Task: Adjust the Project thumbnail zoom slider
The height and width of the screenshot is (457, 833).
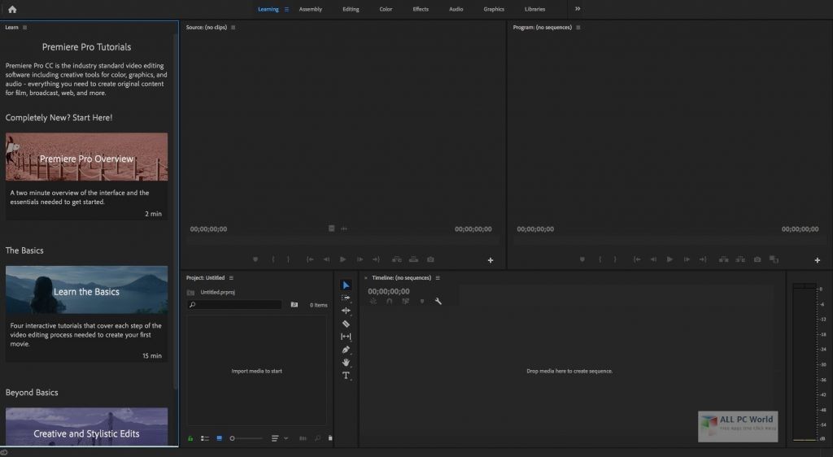Action: click(246, 438)
